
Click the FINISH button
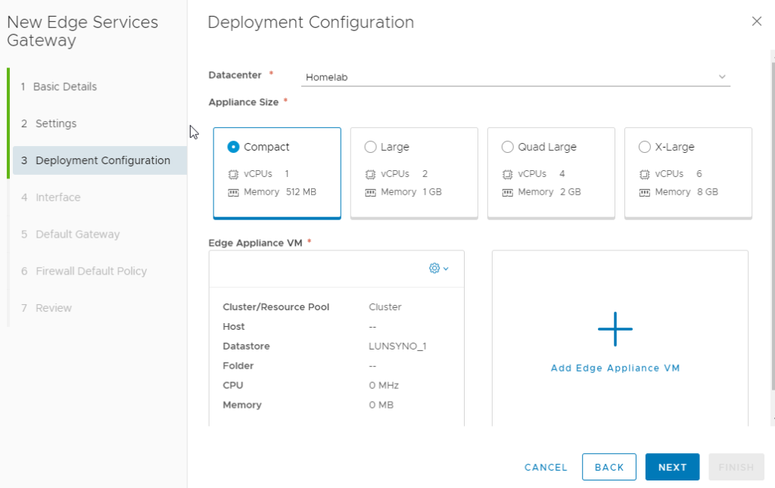coord(736,467)
